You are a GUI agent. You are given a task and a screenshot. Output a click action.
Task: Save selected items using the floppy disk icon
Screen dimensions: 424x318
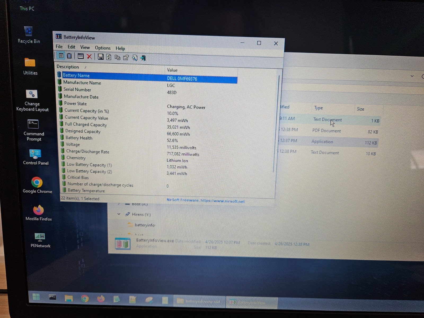[x=100, y=57]
